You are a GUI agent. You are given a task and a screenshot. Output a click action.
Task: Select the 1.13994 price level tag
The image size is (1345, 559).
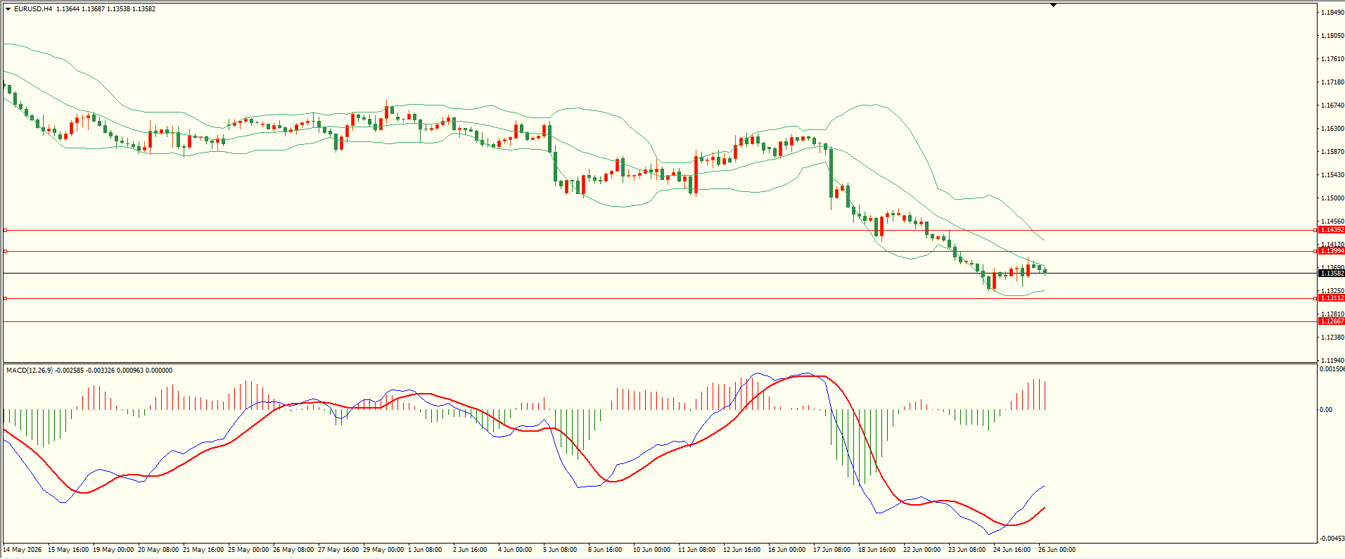(x=1332, y=251)
